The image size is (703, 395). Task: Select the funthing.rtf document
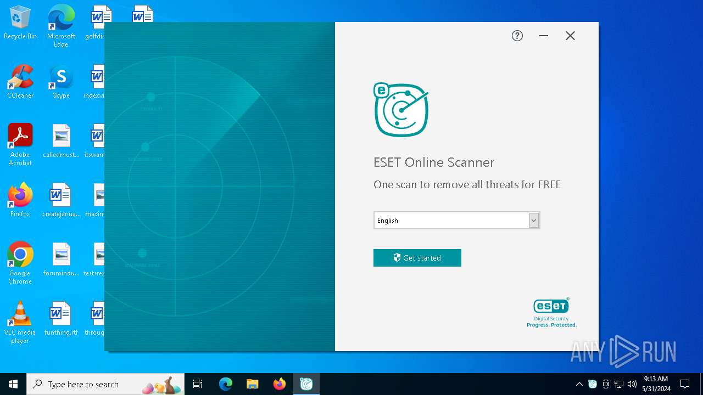point(61,319)
